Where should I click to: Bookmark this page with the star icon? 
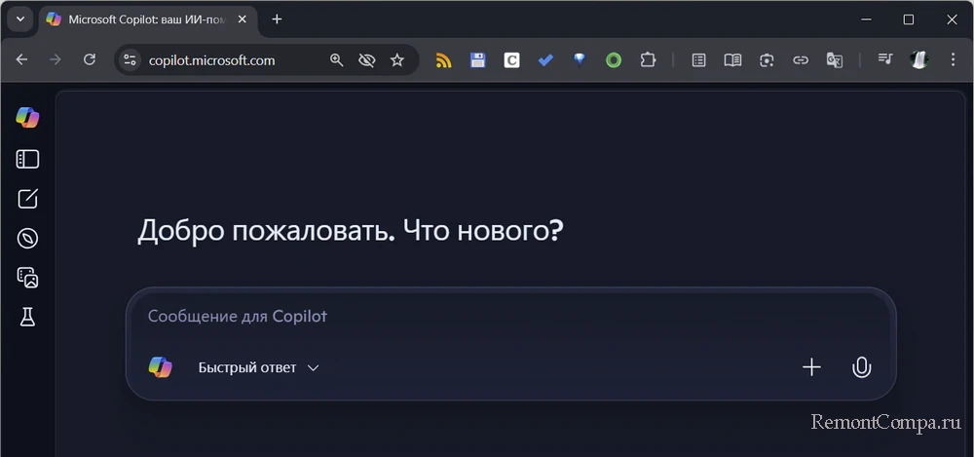(x=396, y=60)
